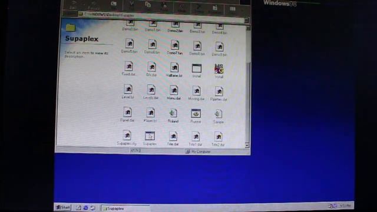Screen dimensions: 377x212
Task: Select the Install item with plain window icon
Action: click(x=196, y=68)
